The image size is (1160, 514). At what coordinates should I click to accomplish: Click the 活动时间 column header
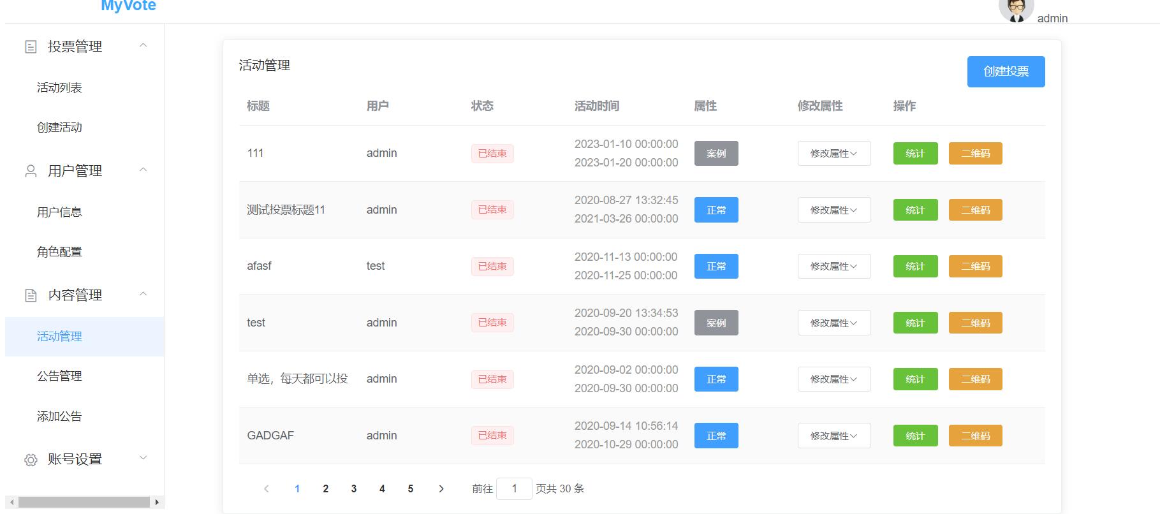(597, 106)
